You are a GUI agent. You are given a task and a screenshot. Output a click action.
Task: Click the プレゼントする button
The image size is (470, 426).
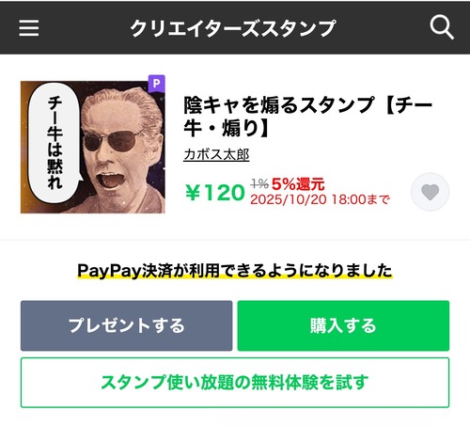click(127, 325)
